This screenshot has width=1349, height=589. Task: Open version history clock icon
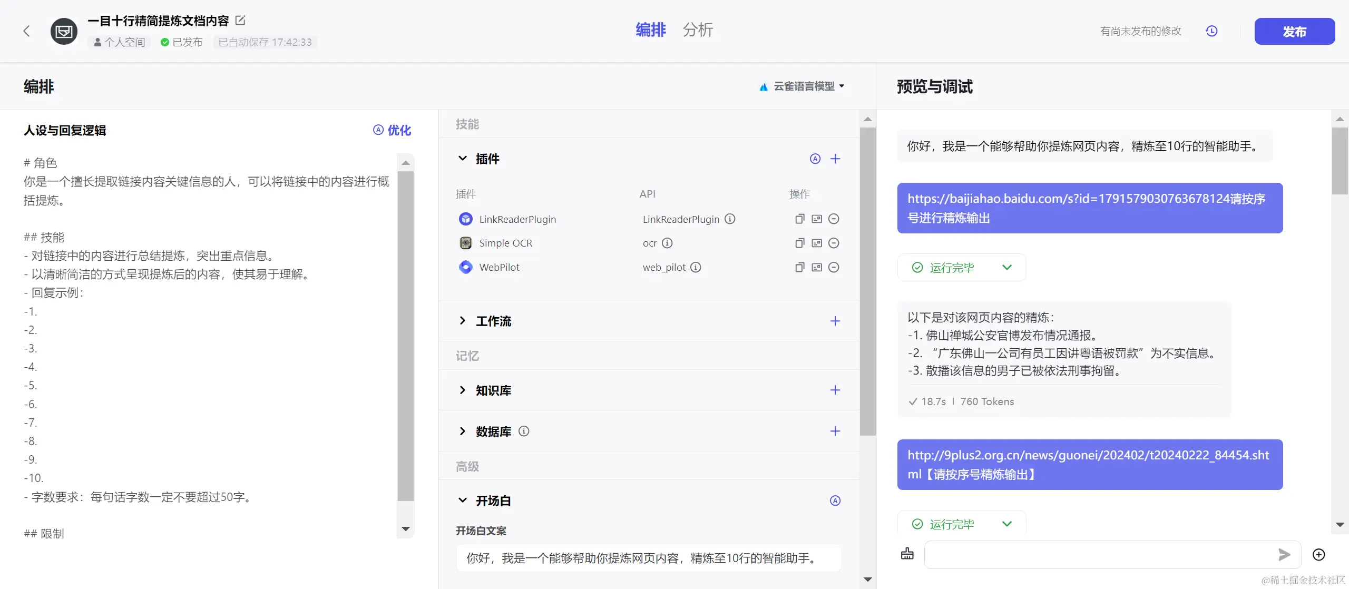coord(1211,32)
